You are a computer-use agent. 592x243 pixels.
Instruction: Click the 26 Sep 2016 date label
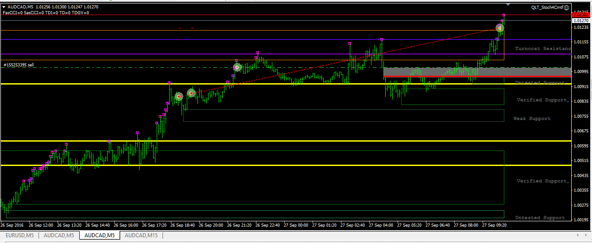pos(12,225)
